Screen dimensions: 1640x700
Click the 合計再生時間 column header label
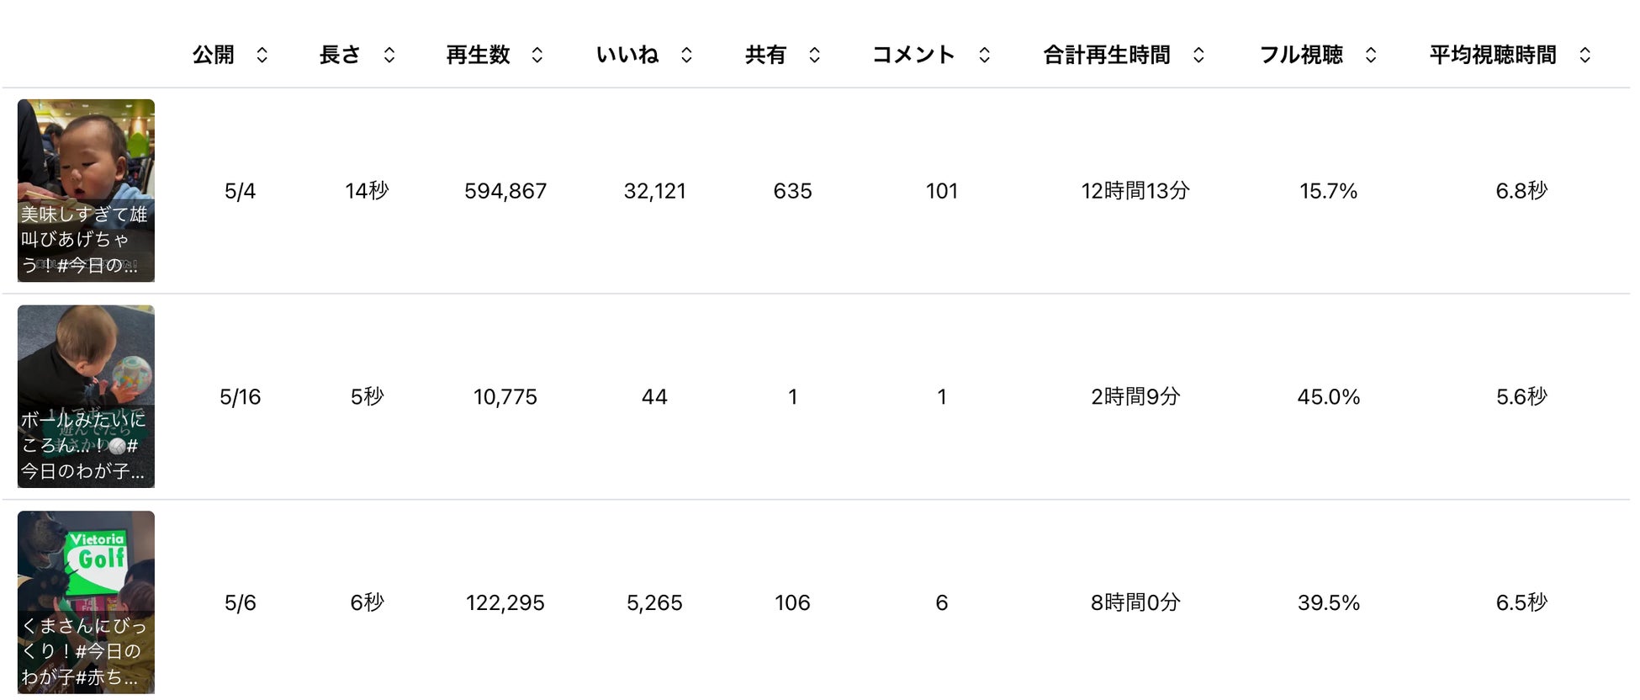(1107, 56)
